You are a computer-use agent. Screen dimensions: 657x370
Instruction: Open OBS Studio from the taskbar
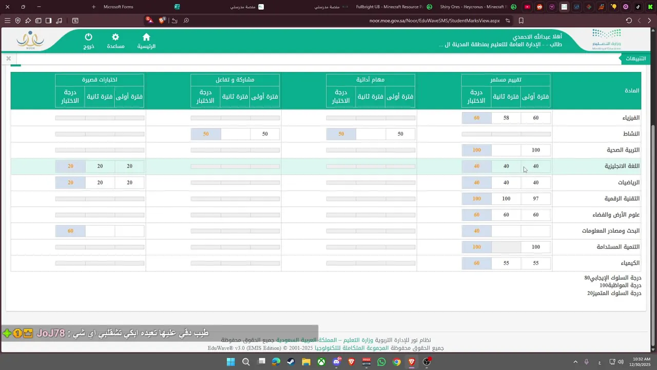pos(427,362)
